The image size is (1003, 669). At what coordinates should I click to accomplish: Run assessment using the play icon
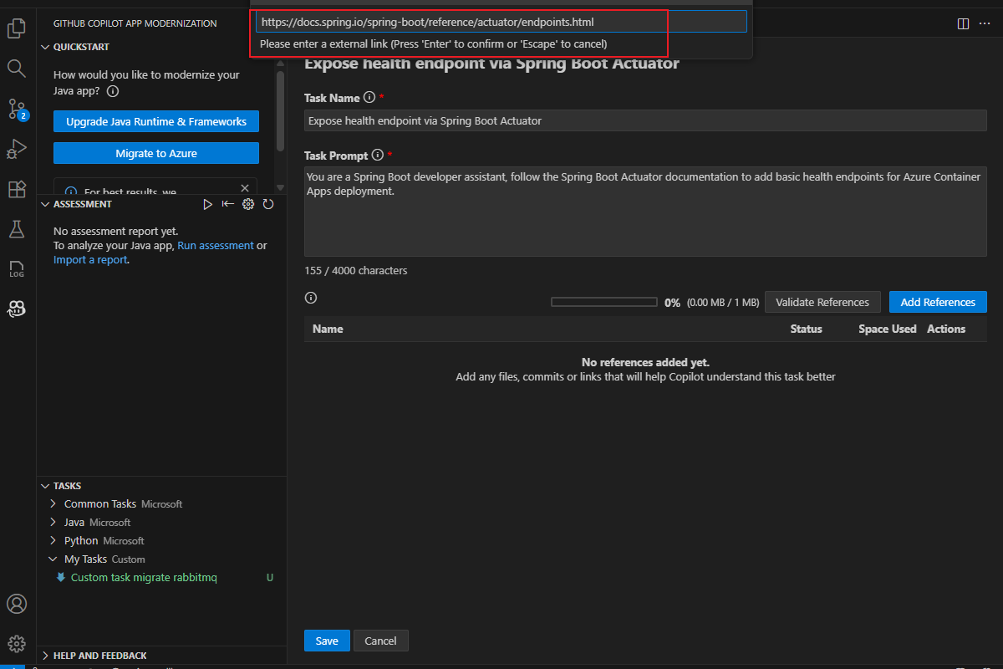click(207, 203)
